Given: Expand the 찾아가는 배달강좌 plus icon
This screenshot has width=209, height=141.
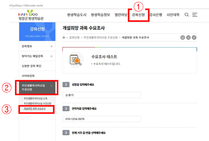Looking at the screenshot, I should tap(51, 56).
